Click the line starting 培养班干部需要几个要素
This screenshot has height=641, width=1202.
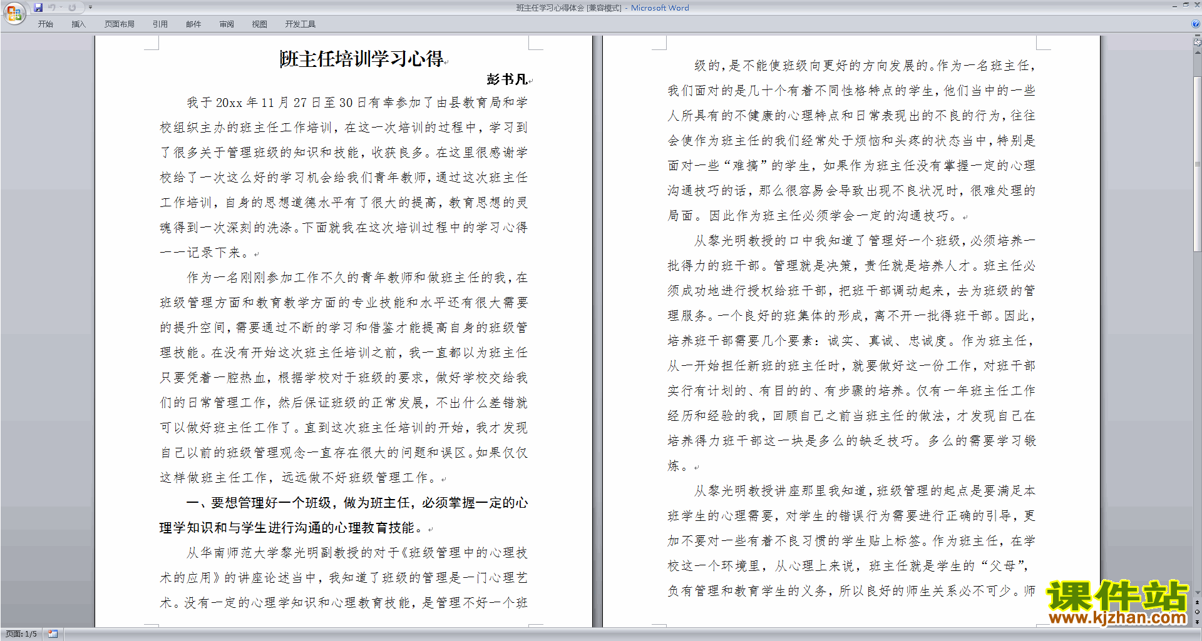[851, 340]
